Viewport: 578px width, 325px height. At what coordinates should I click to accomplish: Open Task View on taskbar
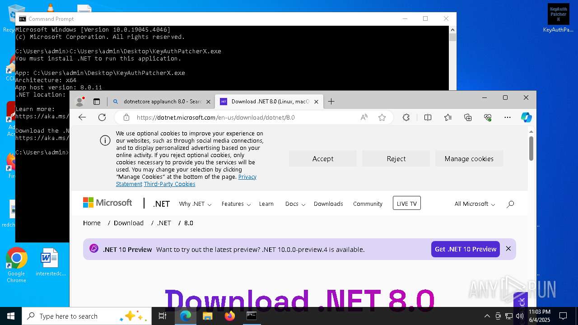click(x=163, y=316)
